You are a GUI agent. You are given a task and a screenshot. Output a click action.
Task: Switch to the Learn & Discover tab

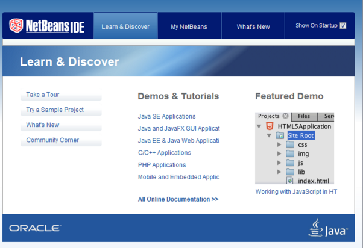[125, 26]
